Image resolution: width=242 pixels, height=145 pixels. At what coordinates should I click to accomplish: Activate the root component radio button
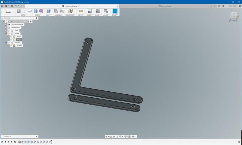[31, 21]
